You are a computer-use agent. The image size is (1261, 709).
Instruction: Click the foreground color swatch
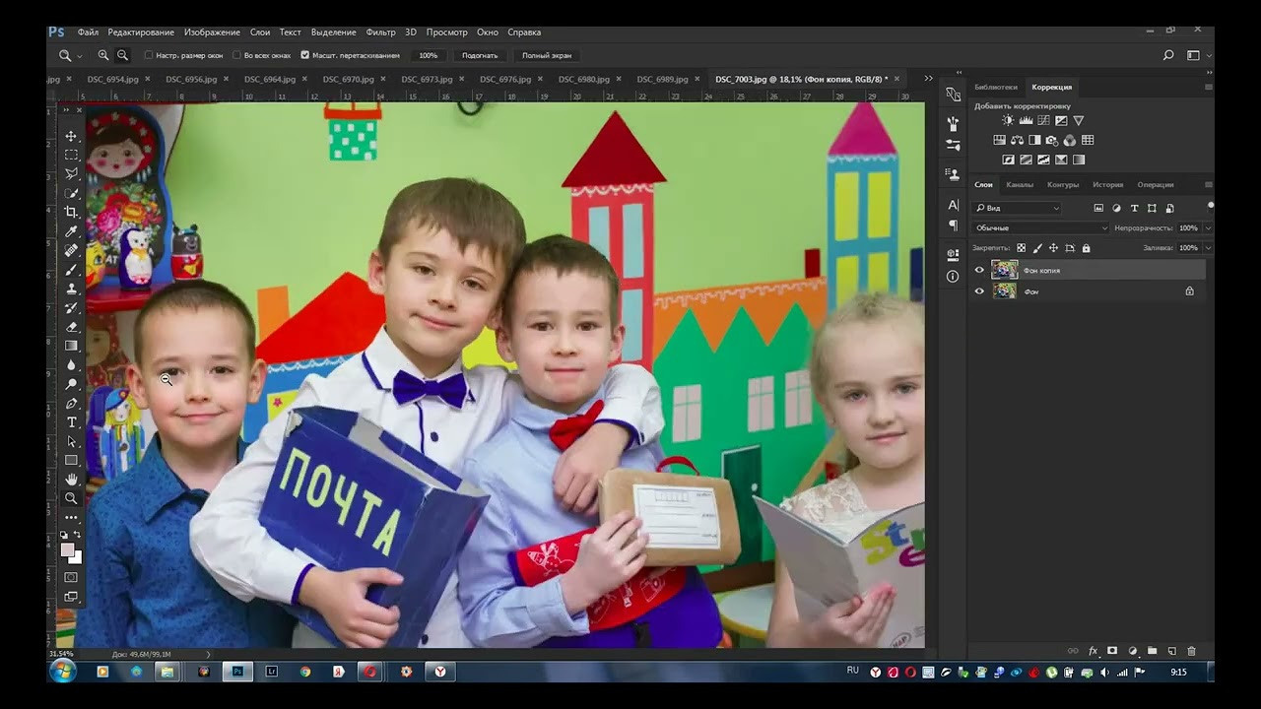(67, 549)
